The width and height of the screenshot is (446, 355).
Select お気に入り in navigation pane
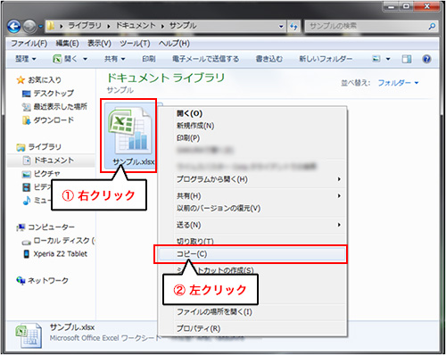click(x=45, y=80)
